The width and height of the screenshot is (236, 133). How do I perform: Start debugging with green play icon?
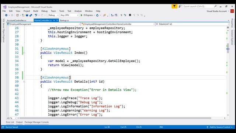click(x=81, y=15)
